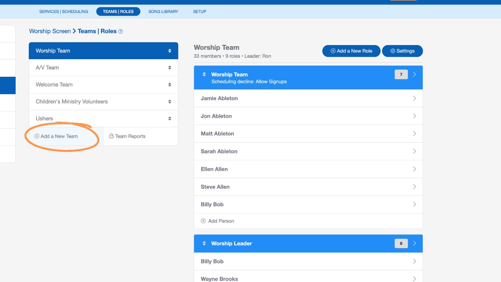Expand the Jamie Ableton row chevron

click(x=415, y=98)
